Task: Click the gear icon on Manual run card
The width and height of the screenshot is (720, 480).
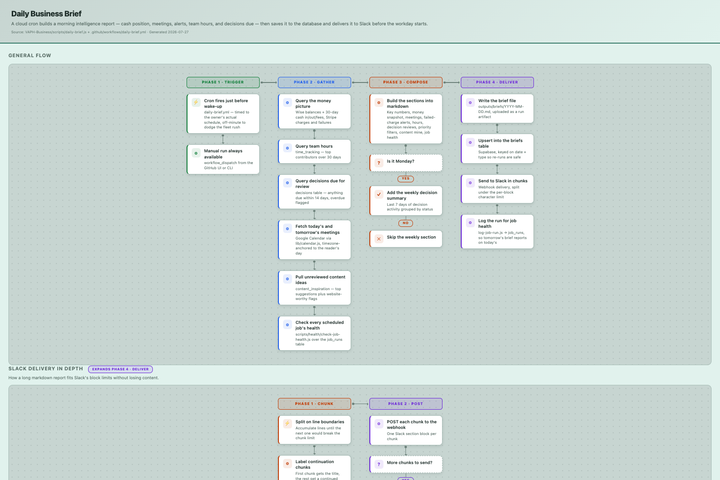Action: pos(196,153)
